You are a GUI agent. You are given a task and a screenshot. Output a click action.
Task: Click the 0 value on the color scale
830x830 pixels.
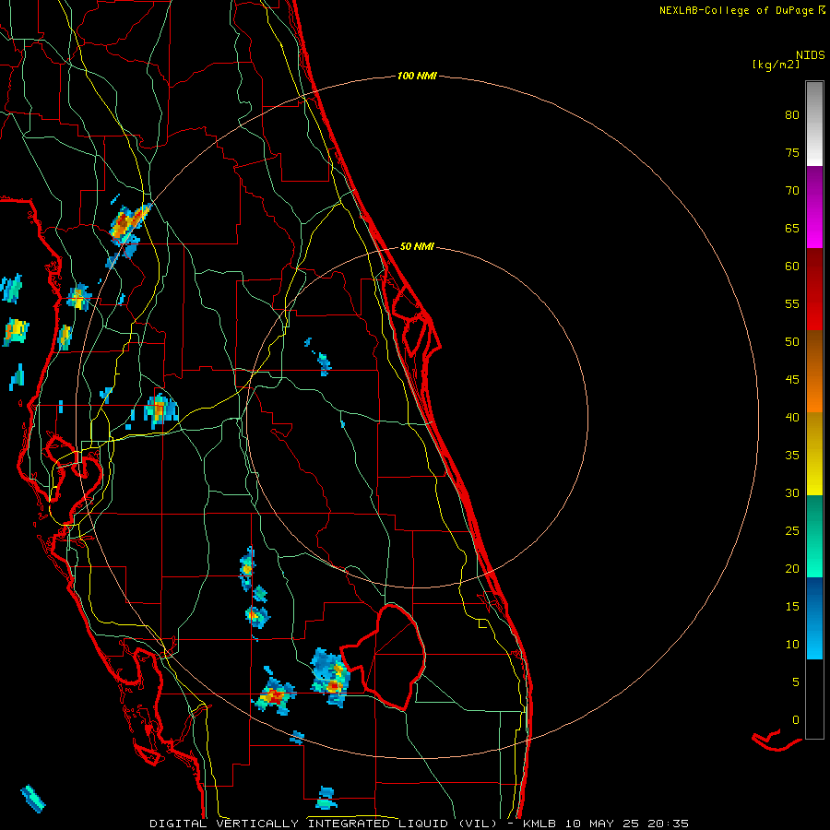[796, 720]
